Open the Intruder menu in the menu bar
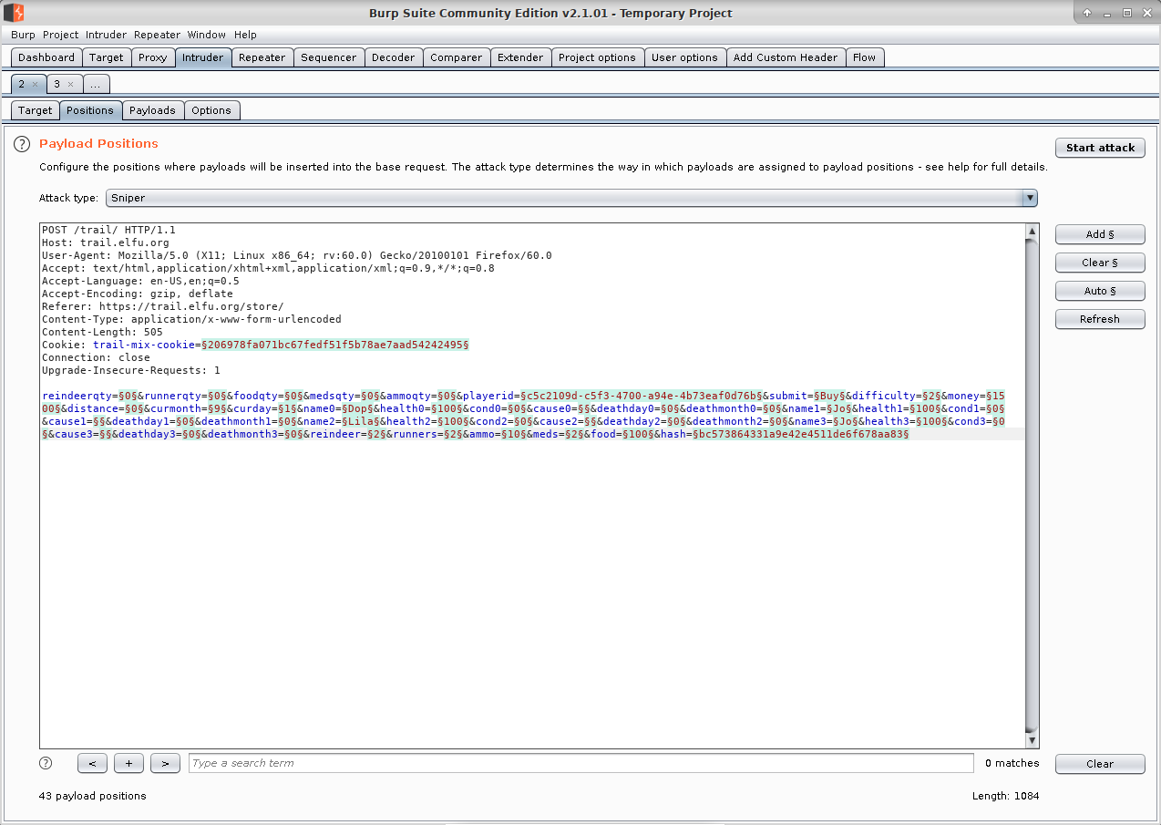 click(x=107, y=35)
